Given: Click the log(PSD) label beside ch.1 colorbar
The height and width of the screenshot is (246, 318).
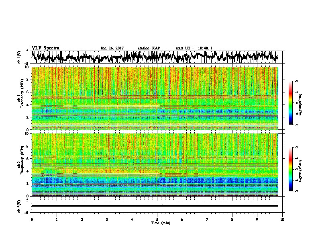Looking at the screenshot, I should click(301, 105).
